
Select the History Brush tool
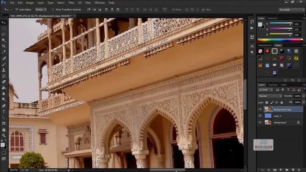(4, 76)
